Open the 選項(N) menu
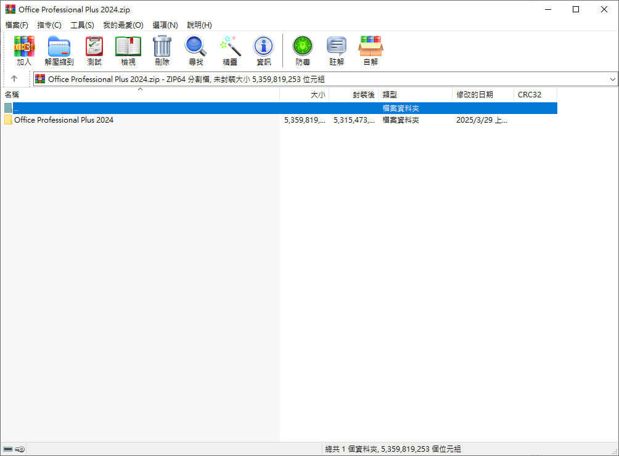This screenshot has height=456, width=619. pyautogui.click(x=165, y=25)
